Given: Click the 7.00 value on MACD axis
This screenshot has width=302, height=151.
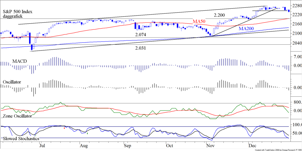Looking at the screenshot, I should coord(297,57).
